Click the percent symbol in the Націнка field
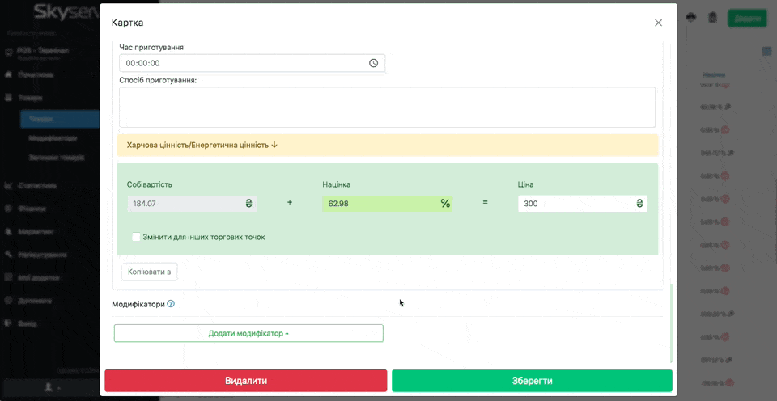Screen dimensions: 777x401 tap(445, 204)
